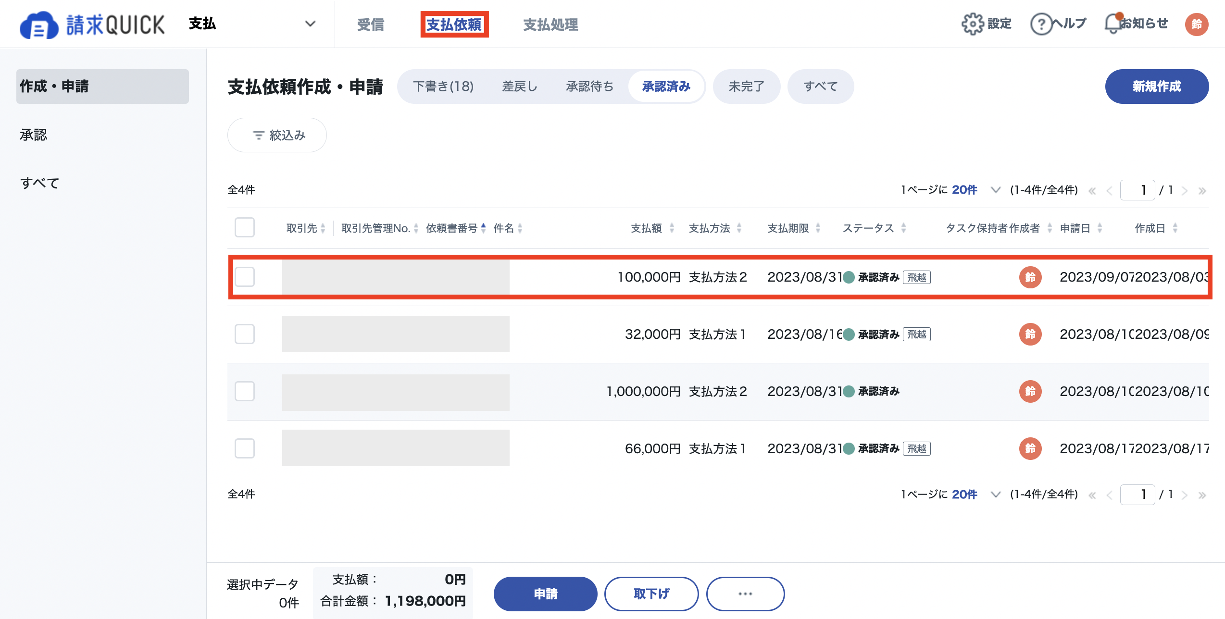1225x619 pixels.
Task: Check the 100,000円 row checkbox
Action: click(x=245, y=277)
